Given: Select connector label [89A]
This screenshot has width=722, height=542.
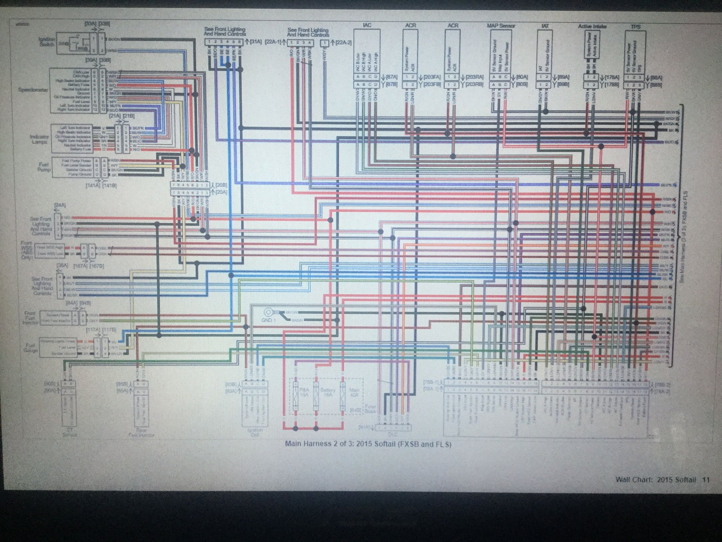Looking at the screenshot, I should tap(563, 77).
